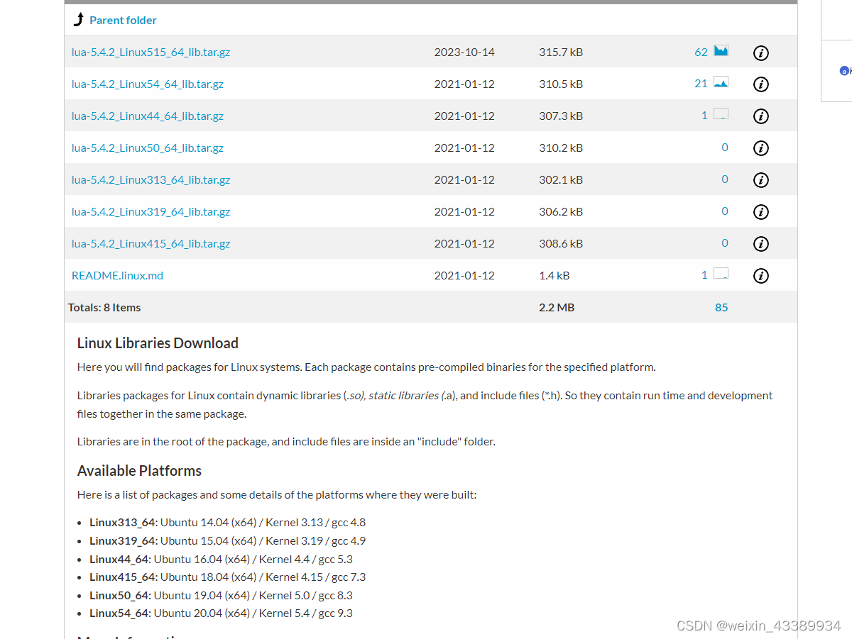Open info icon for lua-5.4.2_Linux415_64_lib.tar.gz
This screenshot has width=852, height=639.
click(760, 244)
